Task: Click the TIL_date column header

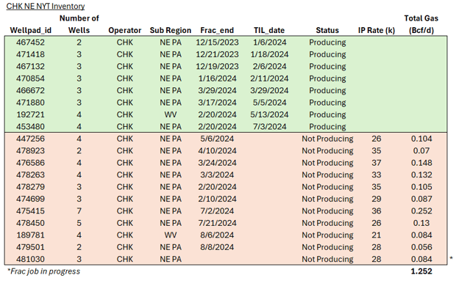Action: tap(269, 30)
